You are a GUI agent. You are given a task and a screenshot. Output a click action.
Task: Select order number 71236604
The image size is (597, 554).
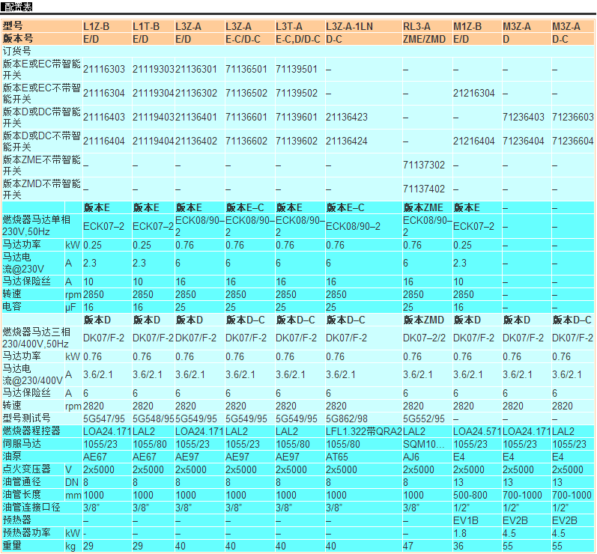point(573,141)
